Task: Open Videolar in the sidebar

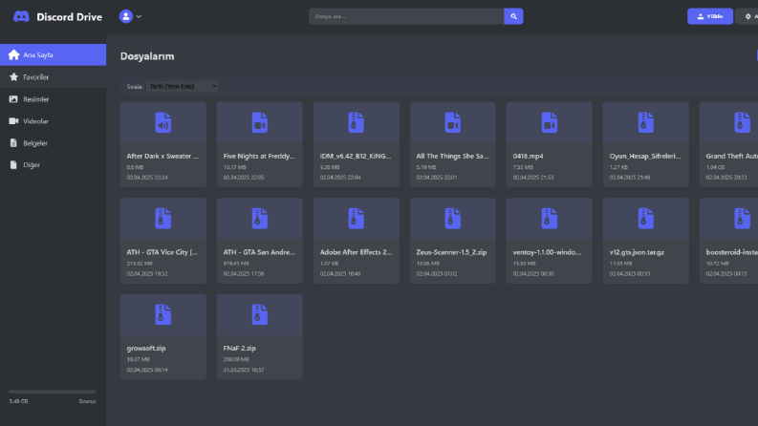Action: (x=54, y=120)
